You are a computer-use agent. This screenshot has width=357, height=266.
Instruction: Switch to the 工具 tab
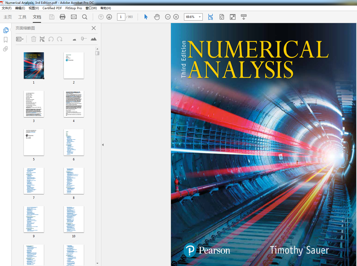23,17
